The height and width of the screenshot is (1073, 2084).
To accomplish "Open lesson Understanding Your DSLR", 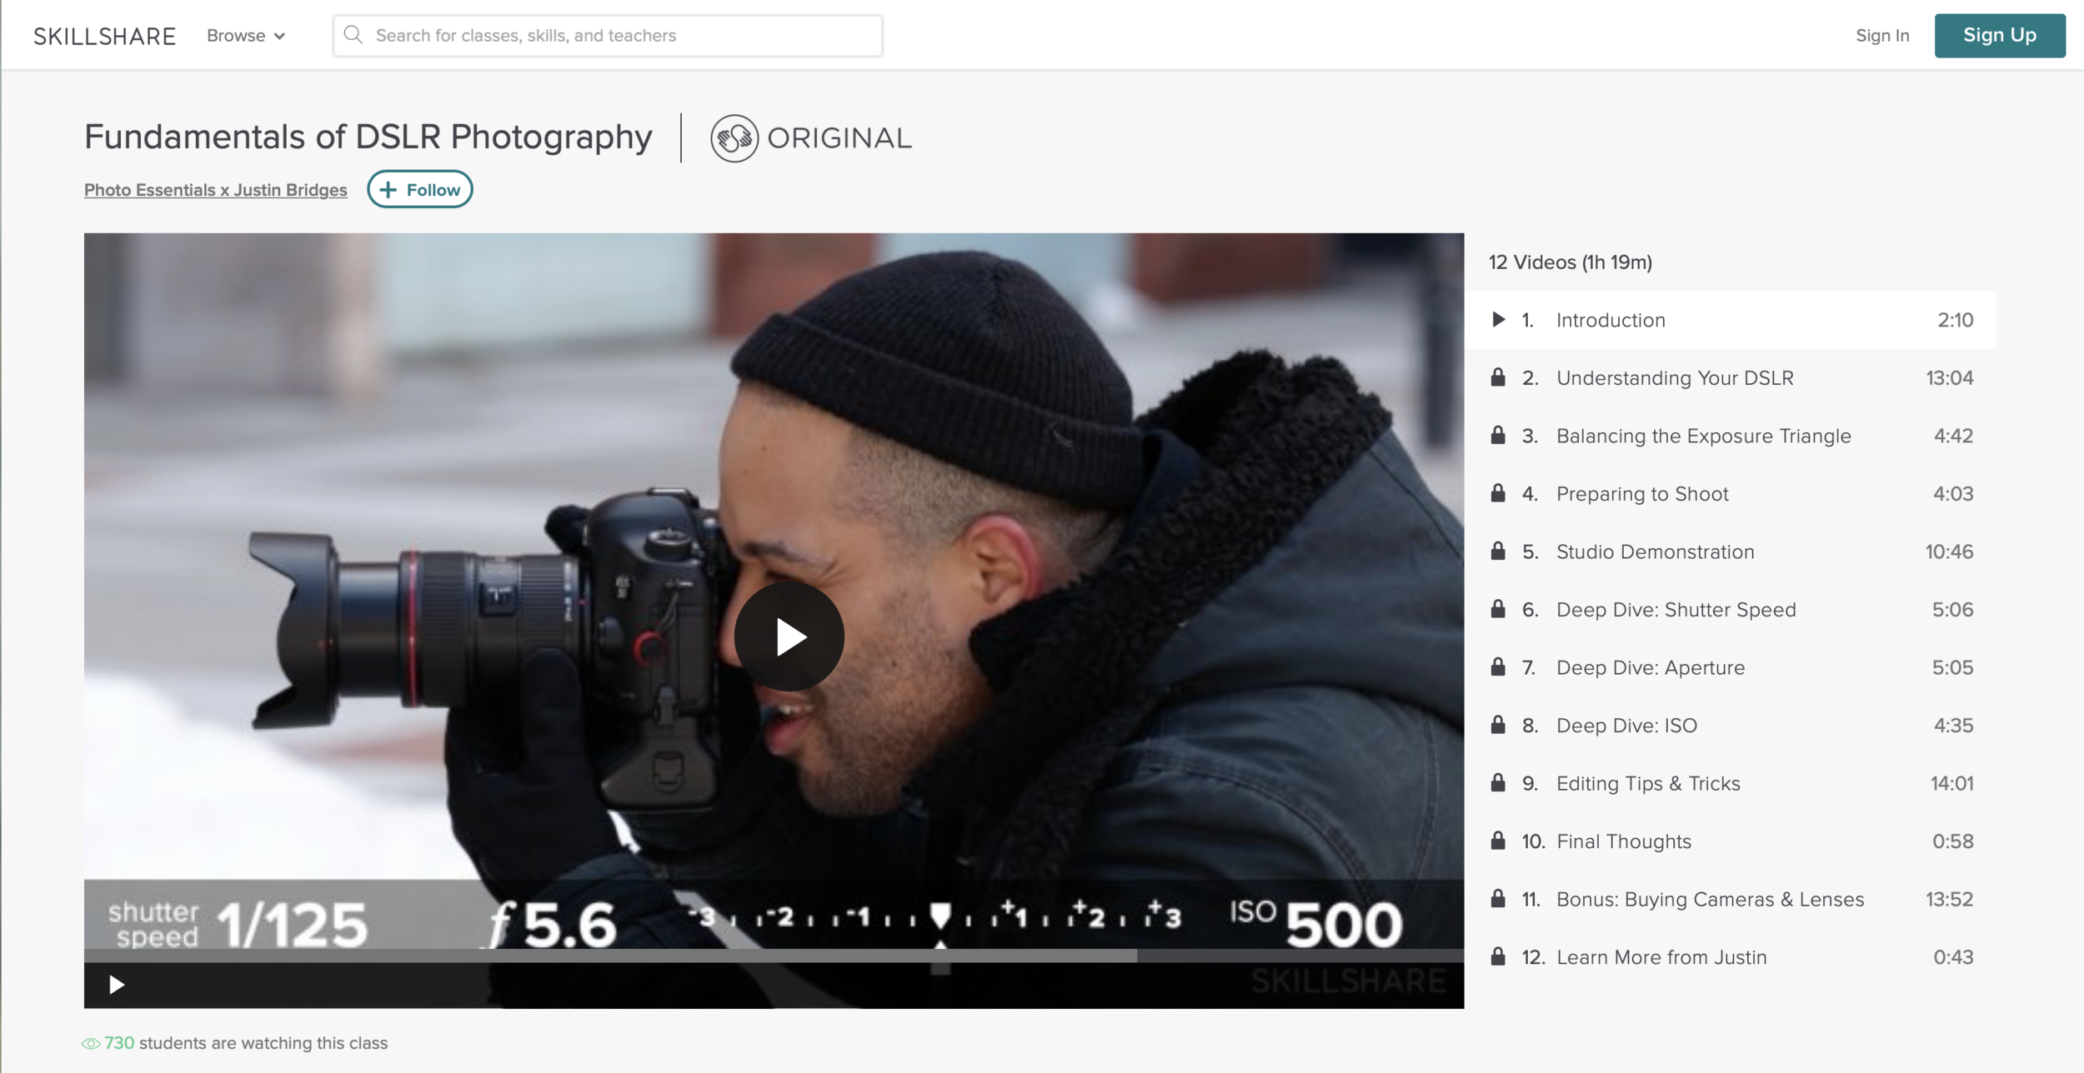I will pyautogui.click(x=1730, y=378).
